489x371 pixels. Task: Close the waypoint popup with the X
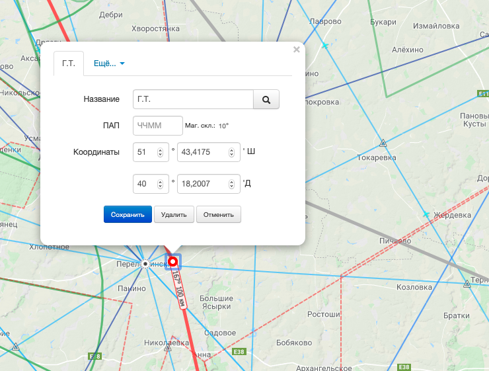tap(297, 49)
